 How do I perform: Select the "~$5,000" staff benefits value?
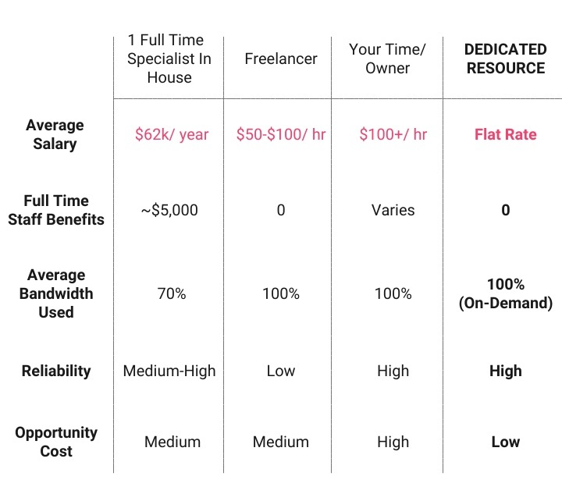pos(169,210)
